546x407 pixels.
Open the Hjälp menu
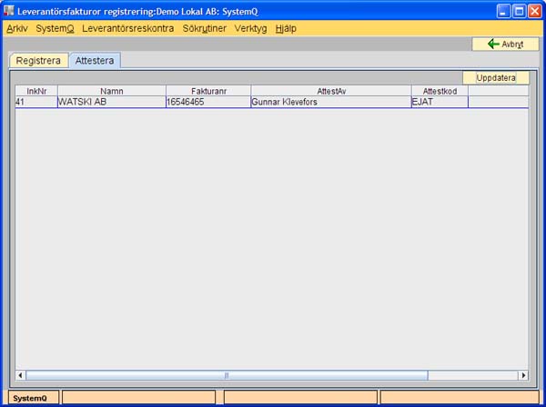(x=286, y=28)
